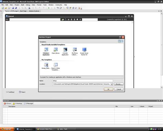This screenshot has height=131, width=163.
Task: Click OK in Add New Project dialog
Action: (x=108, y=89)
